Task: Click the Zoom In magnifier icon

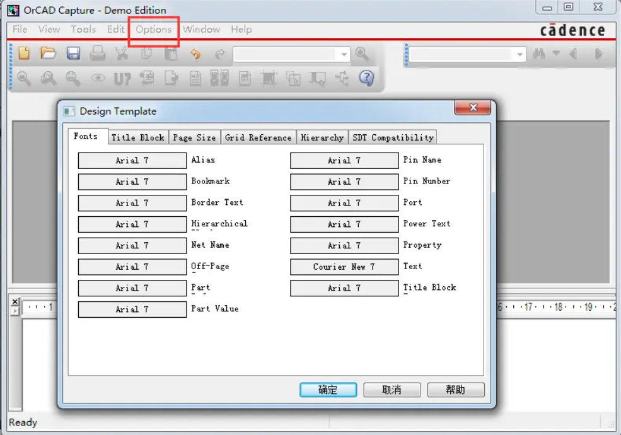Action: coord(24,78)
